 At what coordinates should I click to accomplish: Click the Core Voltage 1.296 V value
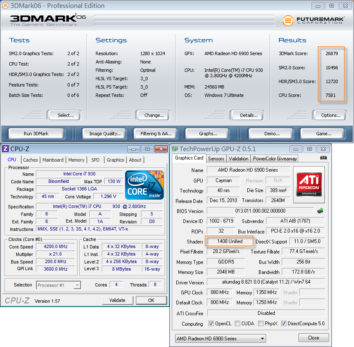(108, 196)
